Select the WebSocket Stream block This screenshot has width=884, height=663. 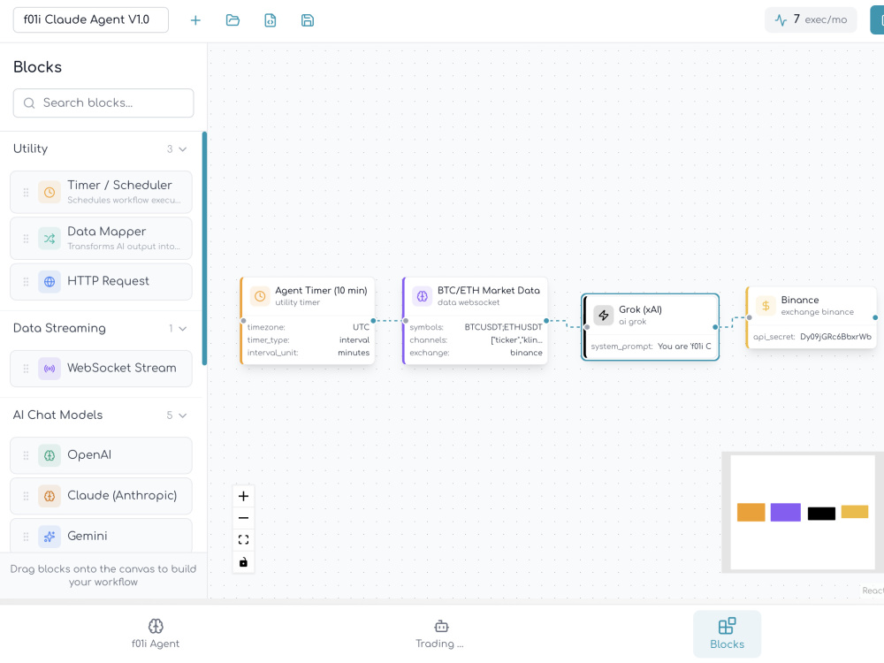point(101,369)
